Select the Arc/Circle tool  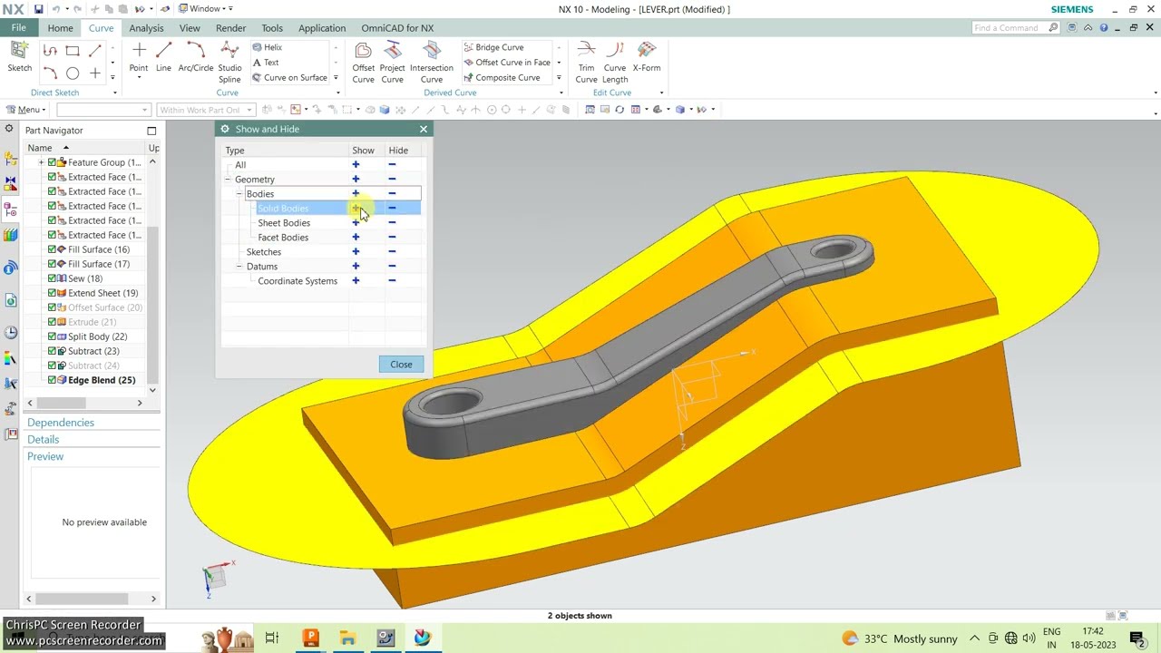(x=196, y=58)
